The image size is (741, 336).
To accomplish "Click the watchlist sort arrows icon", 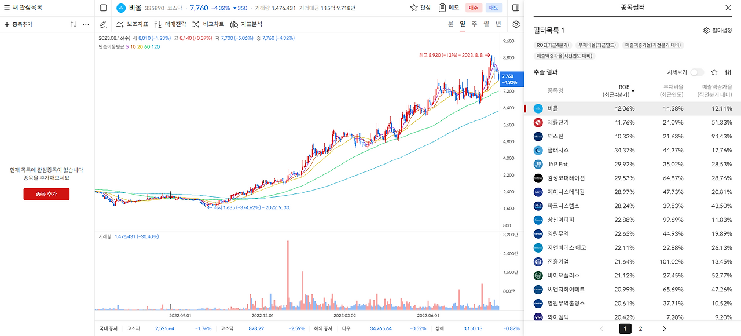I will pyautogui.click(x=74, y=25).
